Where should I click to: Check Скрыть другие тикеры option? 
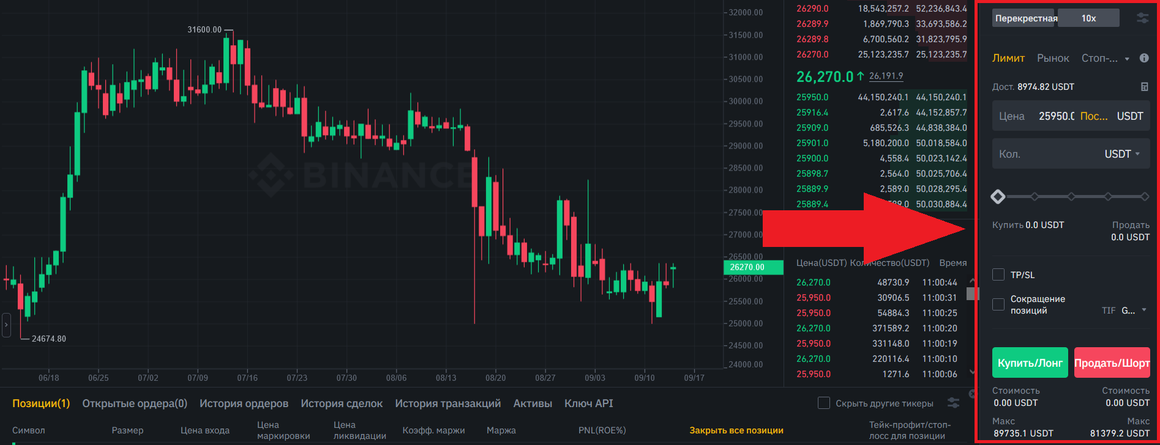[x=824, y=403]
